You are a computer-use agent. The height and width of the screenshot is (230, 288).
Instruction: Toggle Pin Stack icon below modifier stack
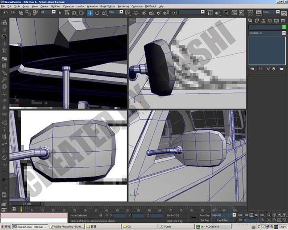click(x=252, y=69)
